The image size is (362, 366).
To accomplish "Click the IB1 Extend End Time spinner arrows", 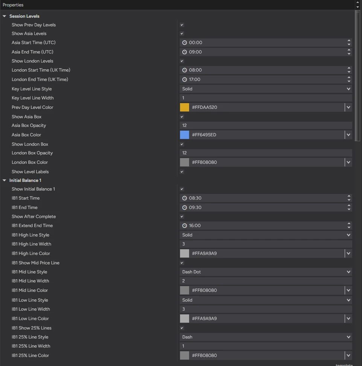I will point(349,226).
